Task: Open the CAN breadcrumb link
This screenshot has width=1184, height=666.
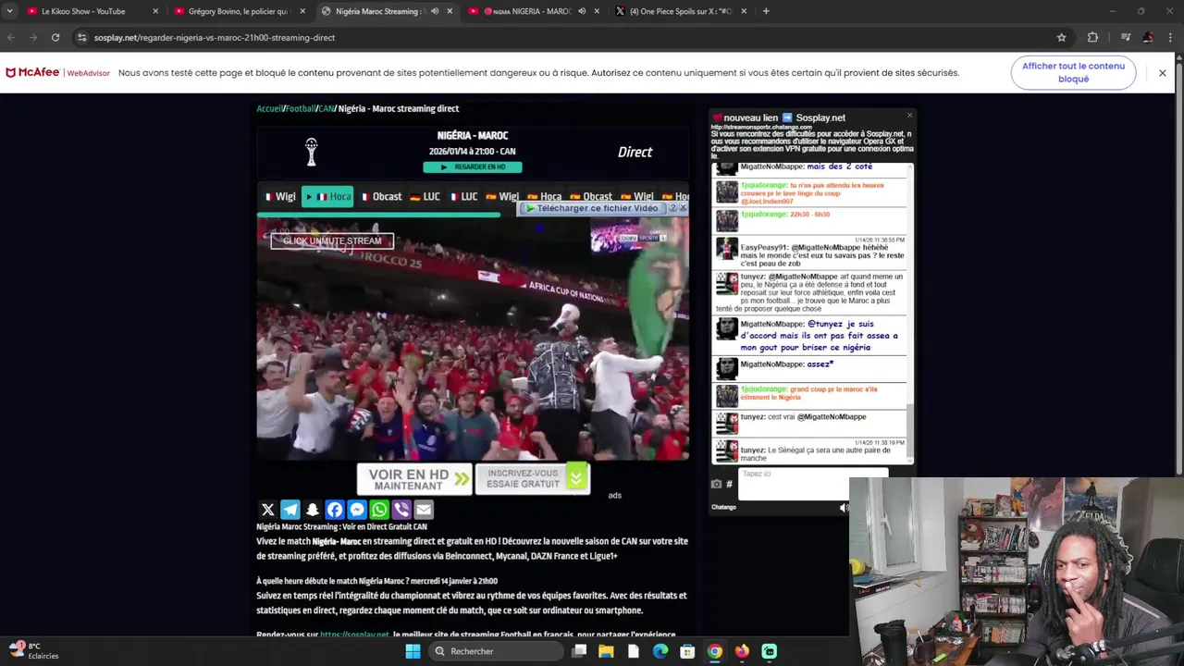Action: pos(326,108)
